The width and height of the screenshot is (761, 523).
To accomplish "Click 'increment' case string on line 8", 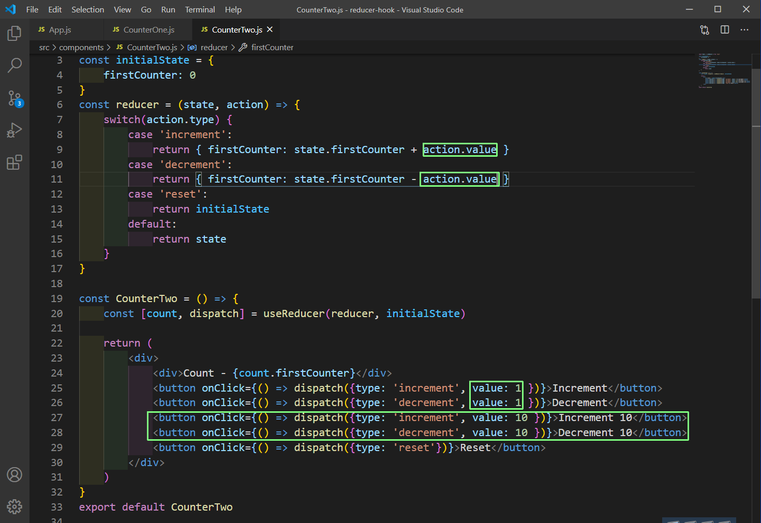I will pyautogui.click(x=192, y=135).
